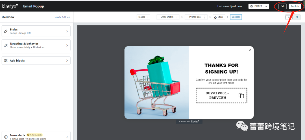Select the Email Opt-In step
The height and width of the screenshot is (140, 305).
pyautogui.click(x=167, y=17)
